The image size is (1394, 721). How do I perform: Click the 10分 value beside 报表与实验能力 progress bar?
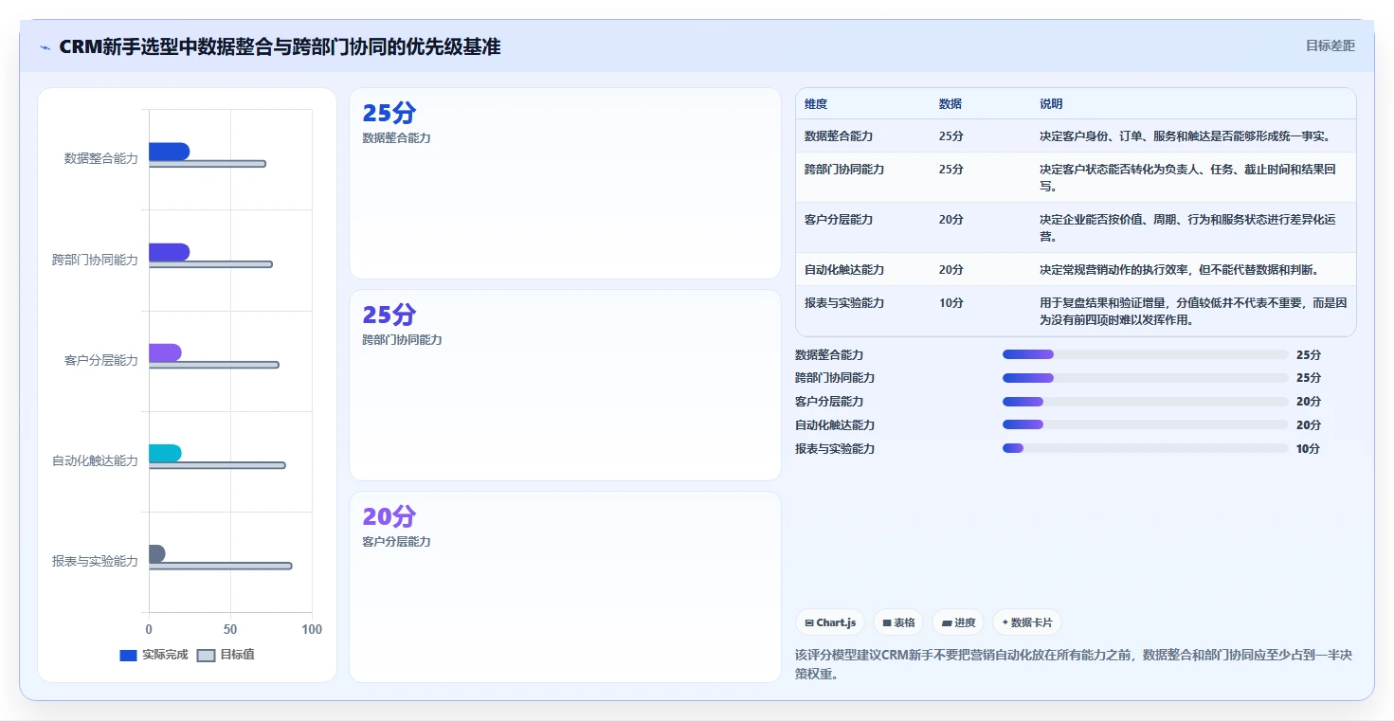point(1309,449)
